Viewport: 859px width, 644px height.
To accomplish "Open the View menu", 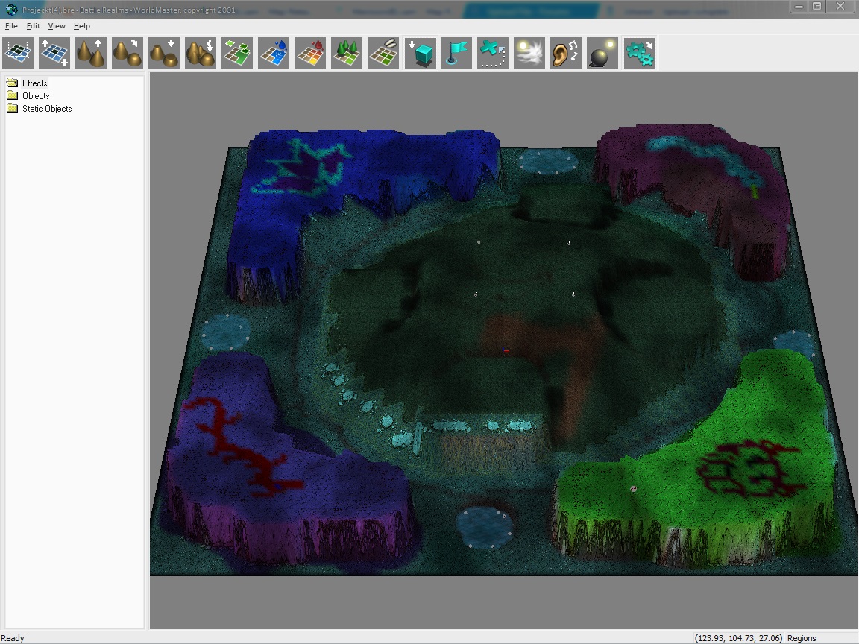I will pyautogui.click(x=57, y=26).
